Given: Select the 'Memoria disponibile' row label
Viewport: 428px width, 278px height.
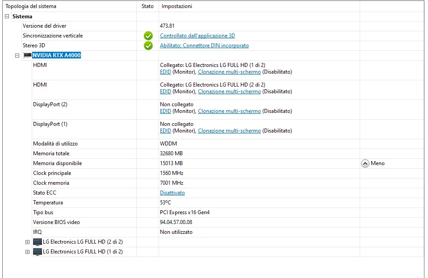Looking at the screenshot, I should (58, 163).
